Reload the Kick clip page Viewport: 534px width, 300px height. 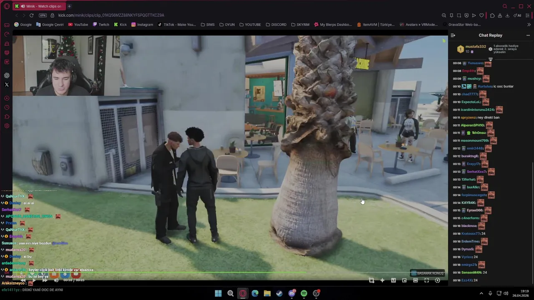tap(31, 15)
